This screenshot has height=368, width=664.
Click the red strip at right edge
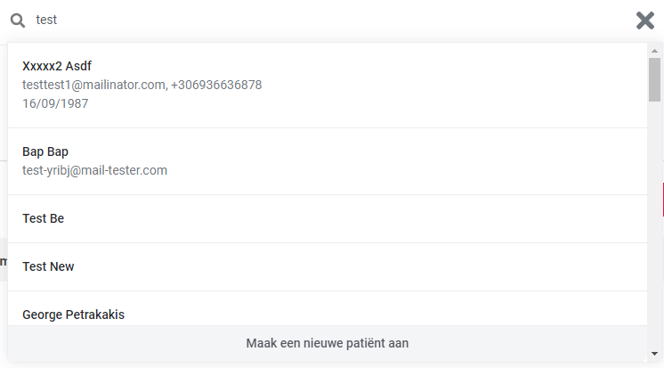(662, 200)
